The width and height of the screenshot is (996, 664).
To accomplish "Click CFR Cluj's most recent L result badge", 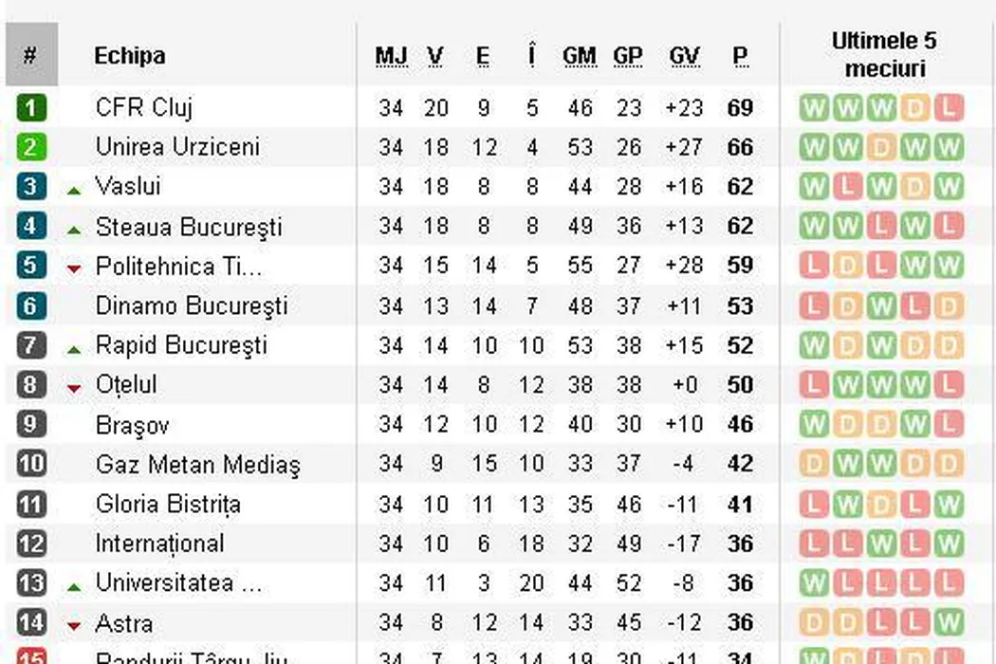I will (x=948, y=107).
